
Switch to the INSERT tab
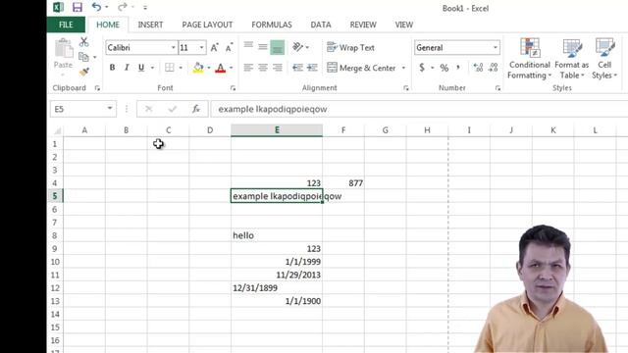pyautogui.click(x=150, y=25)
